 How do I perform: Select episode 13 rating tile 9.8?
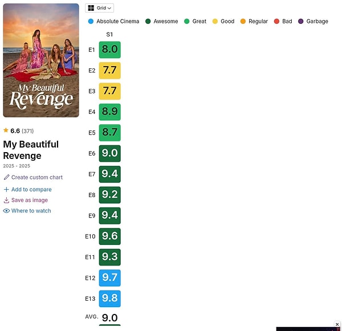[x=109, y=299]
